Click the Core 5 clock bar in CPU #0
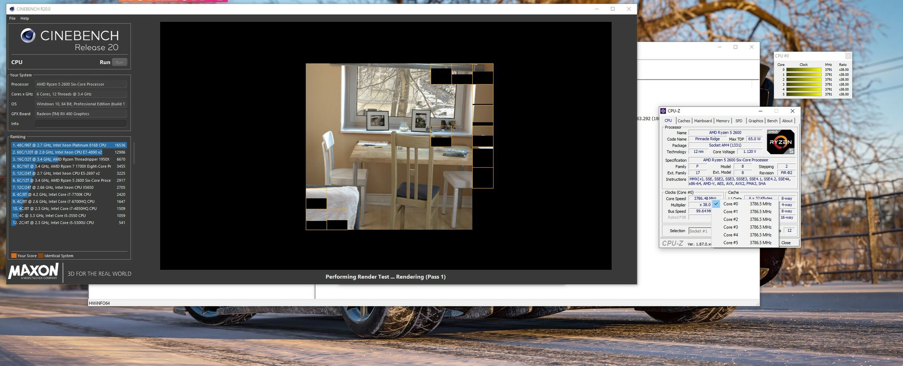Image resolution: width=903 pixels, height=366 pixels. click(x=804, y=94)
